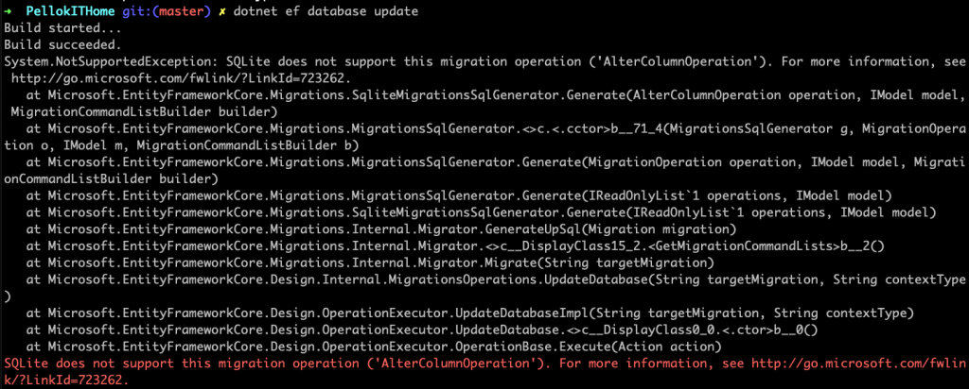Image resolution: width=969 pixels, height=389 pixels.
Task: Click the OperationBase.Execute(Action action) line
Action: [x=374, y=346]
